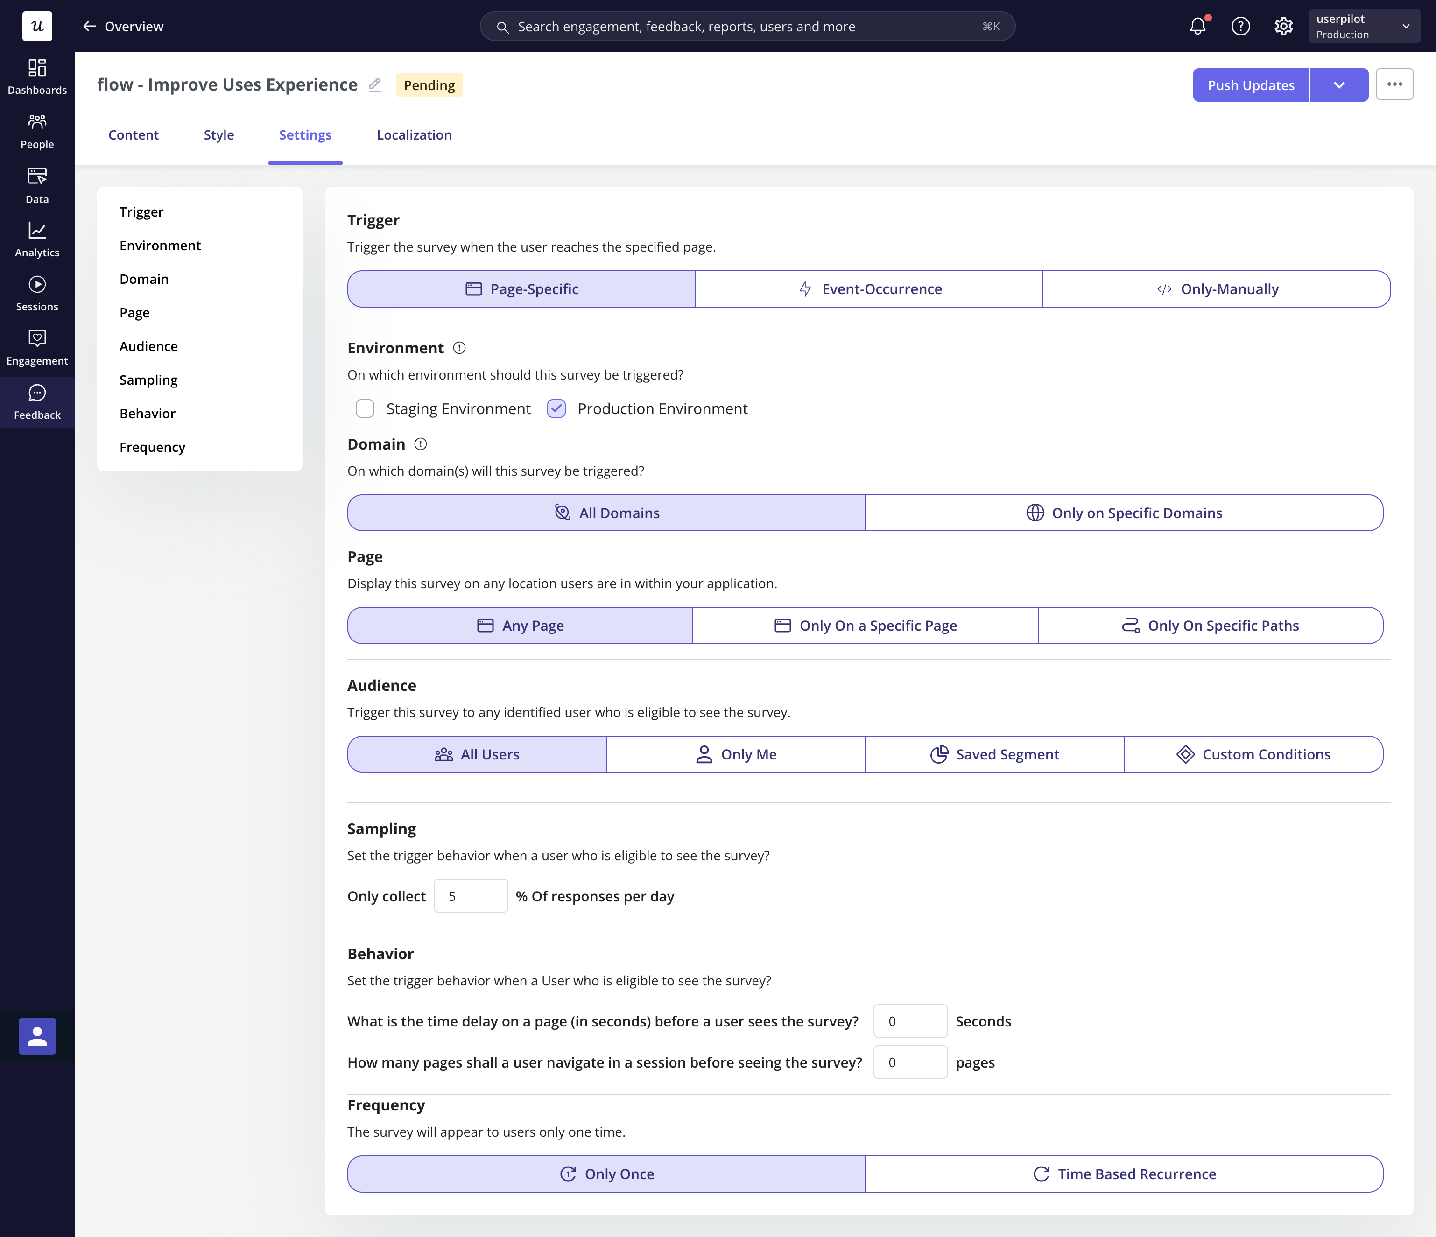Expand Push Updates dropdown arrow
Image resolution: width=1436 pixels, height=1237 pixels.
click(x=1338, y=84)
